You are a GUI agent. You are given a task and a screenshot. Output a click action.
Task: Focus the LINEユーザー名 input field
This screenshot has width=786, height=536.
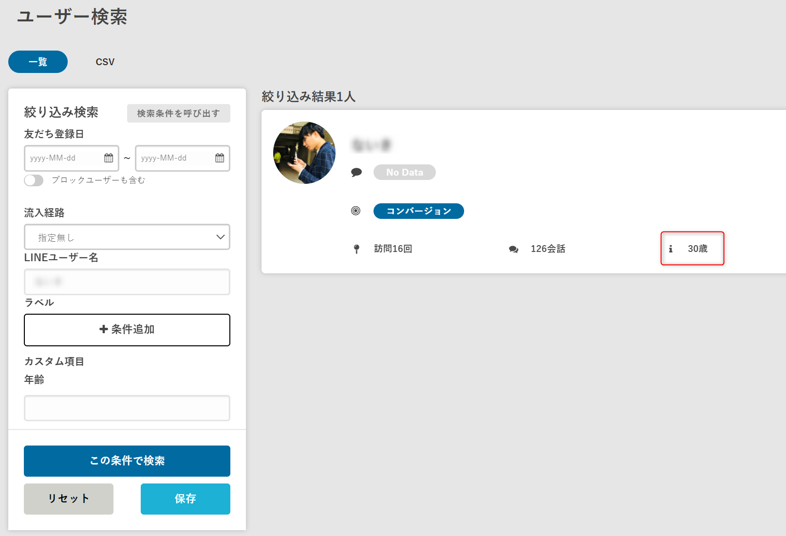click(127, 282)
